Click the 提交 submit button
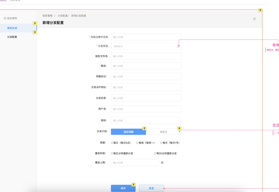Image resolution: width=279 pixels, height=192 pixels. pos(123,188)
